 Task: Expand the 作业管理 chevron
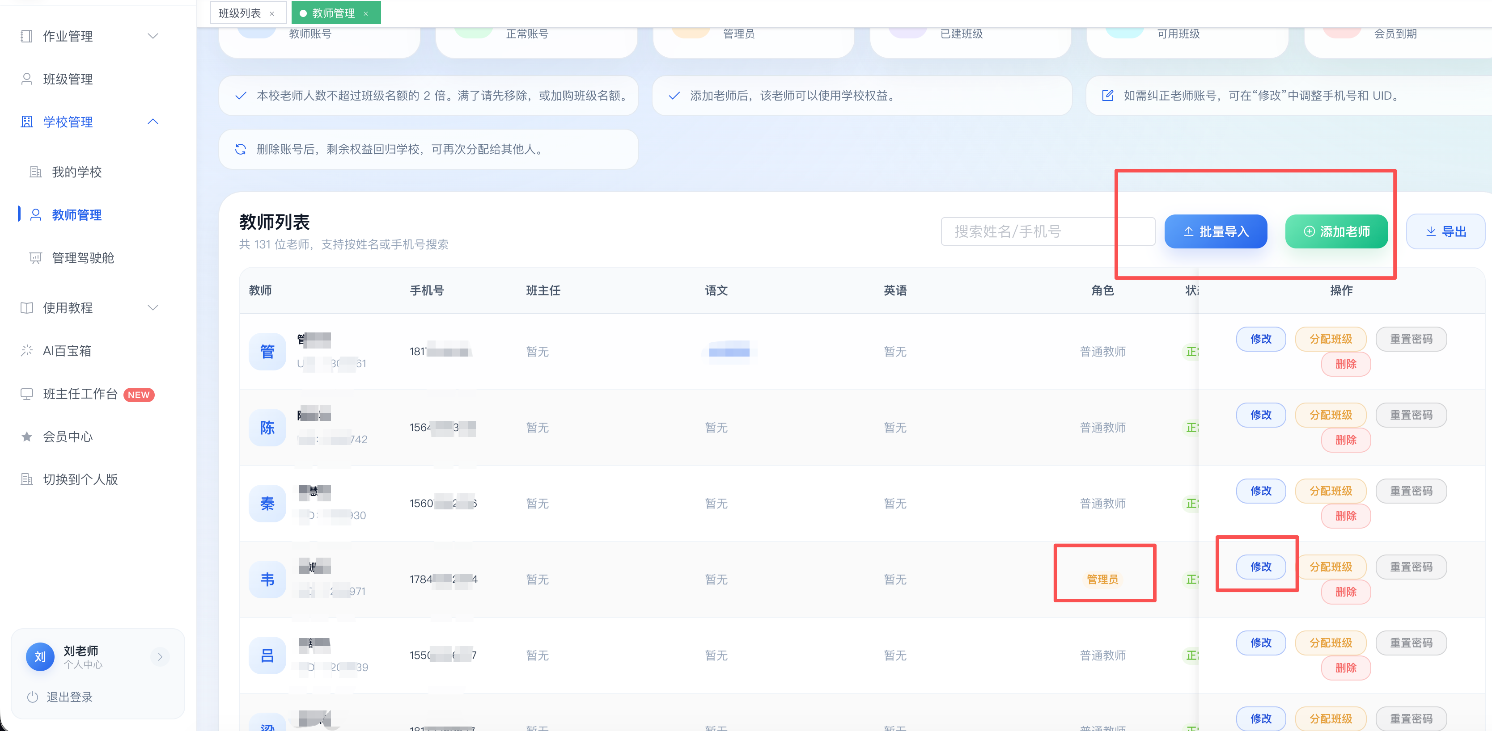pos(153,37)
